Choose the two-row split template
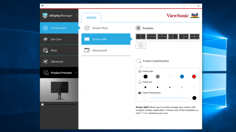236x132 pixels. 151,37
